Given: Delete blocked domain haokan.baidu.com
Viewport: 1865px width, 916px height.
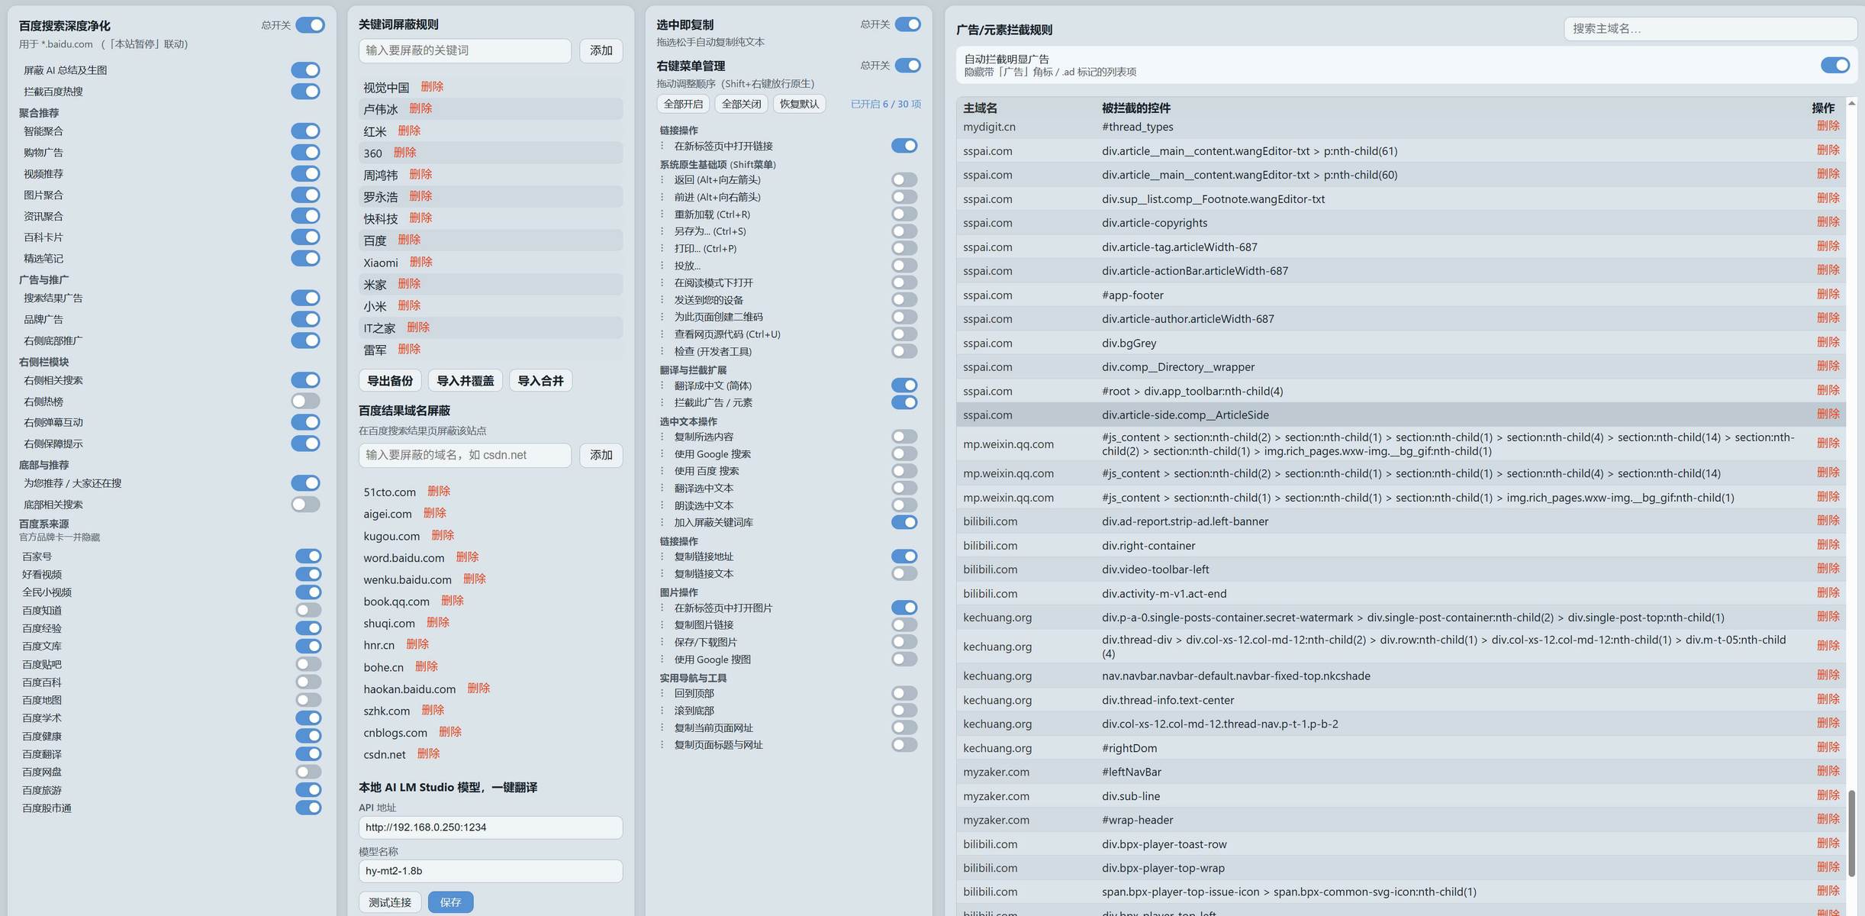Looking at the screenshot, I should point(478,689).
